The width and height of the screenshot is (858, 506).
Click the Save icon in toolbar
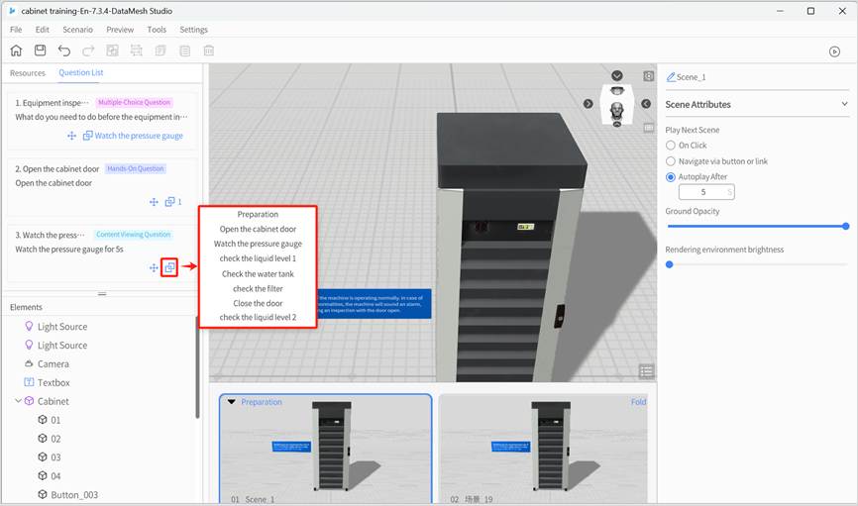pyautogui.click(x=40, y=51)
